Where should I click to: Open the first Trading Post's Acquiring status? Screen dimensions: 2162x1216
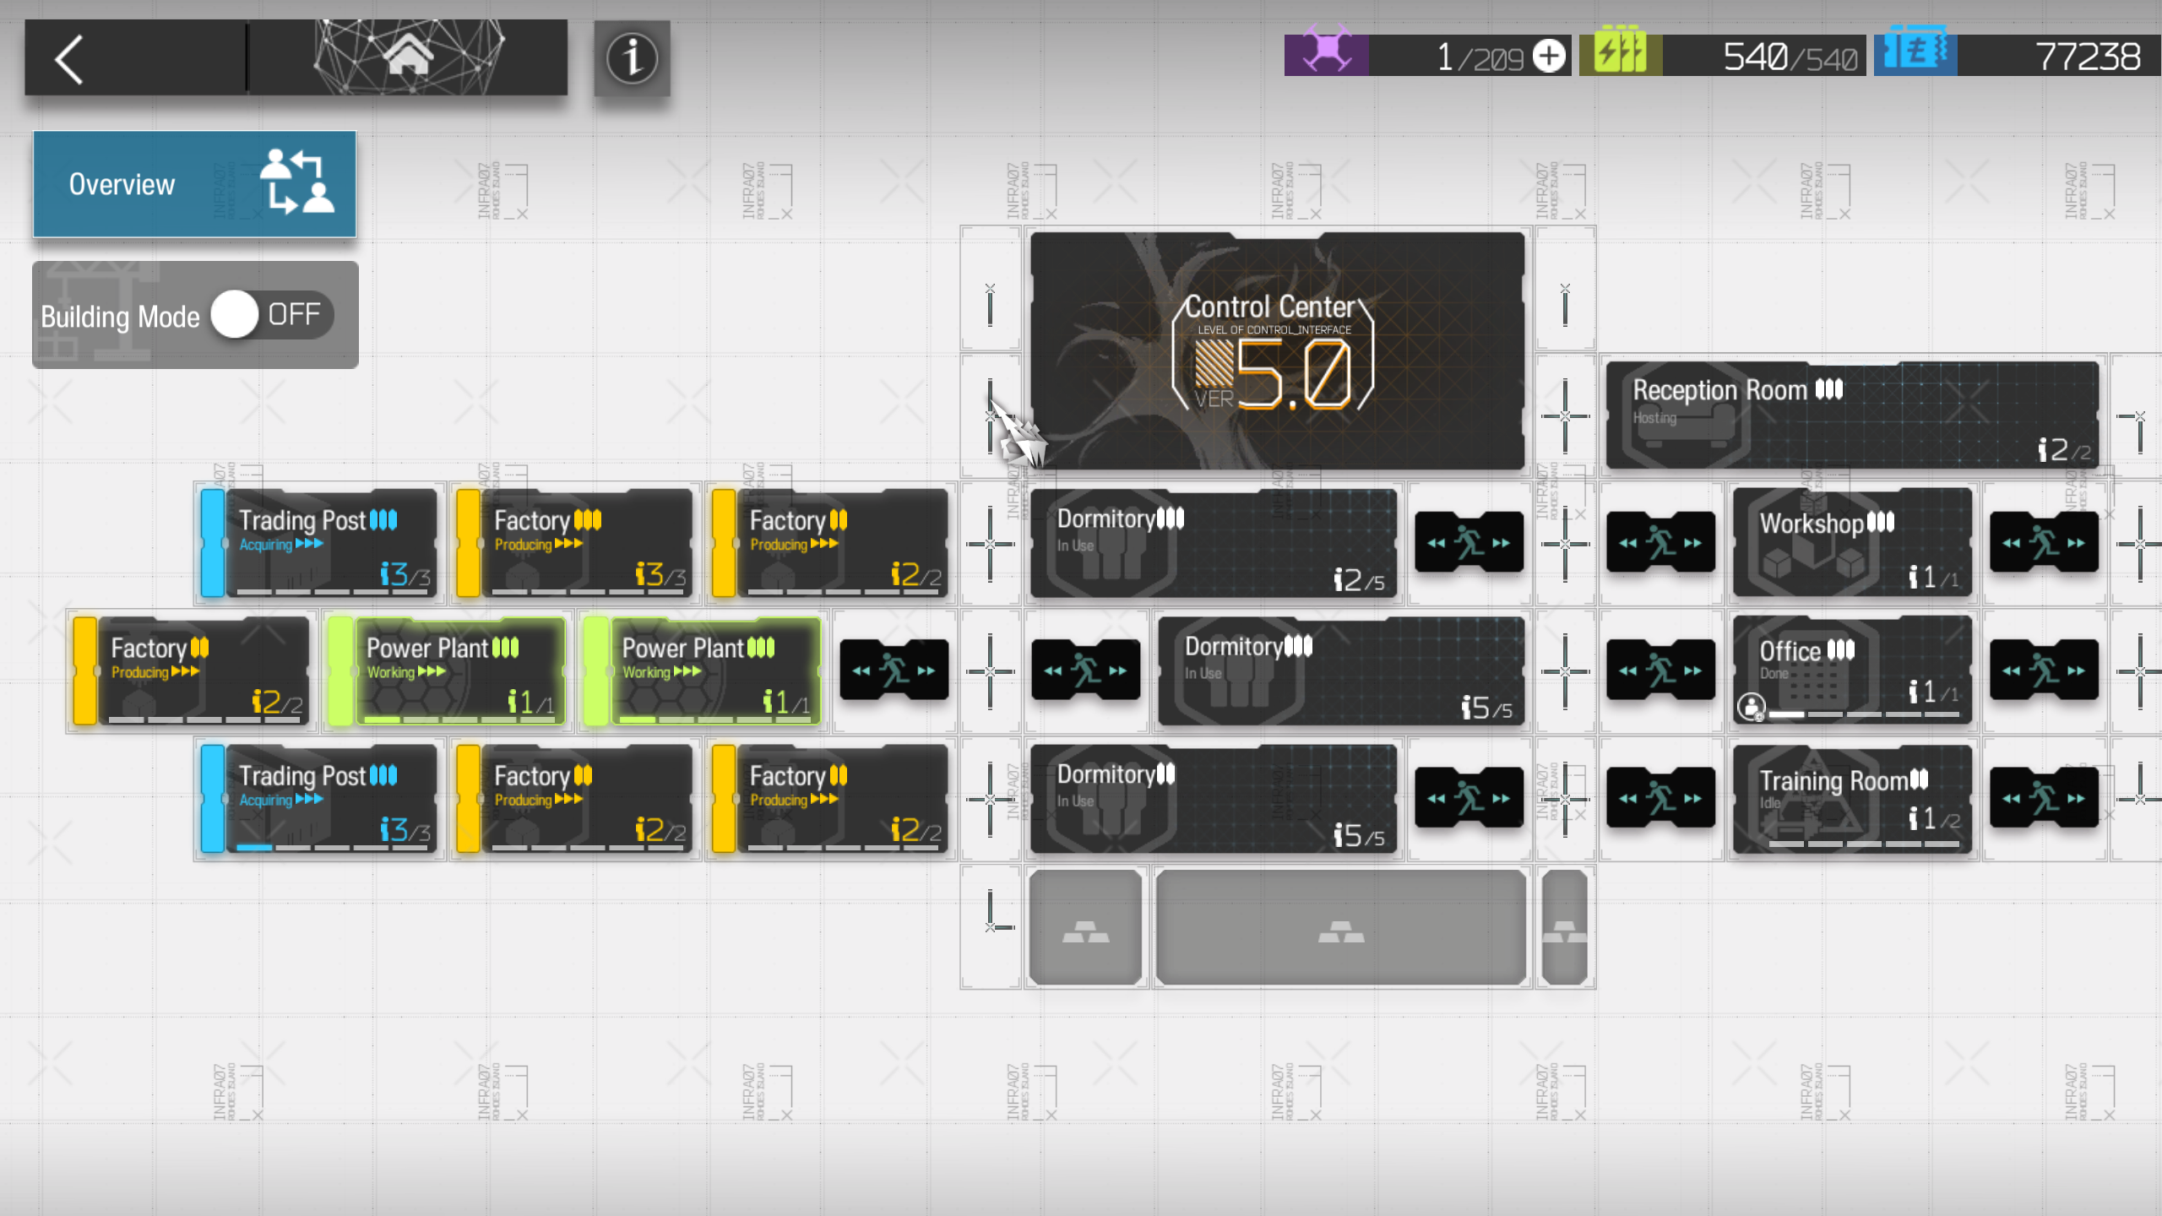(x=281, y=545)
